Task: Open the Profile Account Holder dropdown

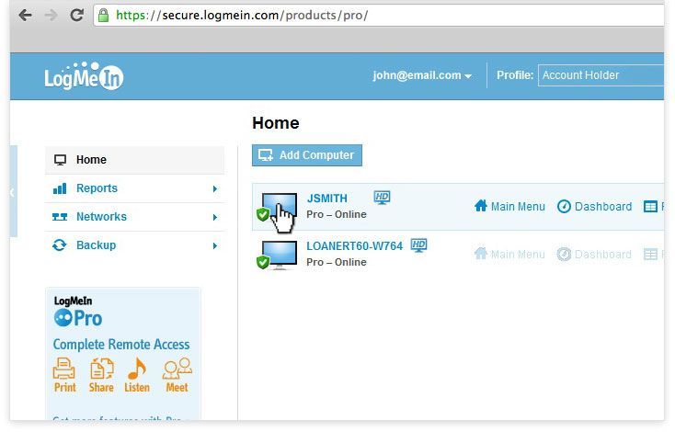Action: (601, 75)
